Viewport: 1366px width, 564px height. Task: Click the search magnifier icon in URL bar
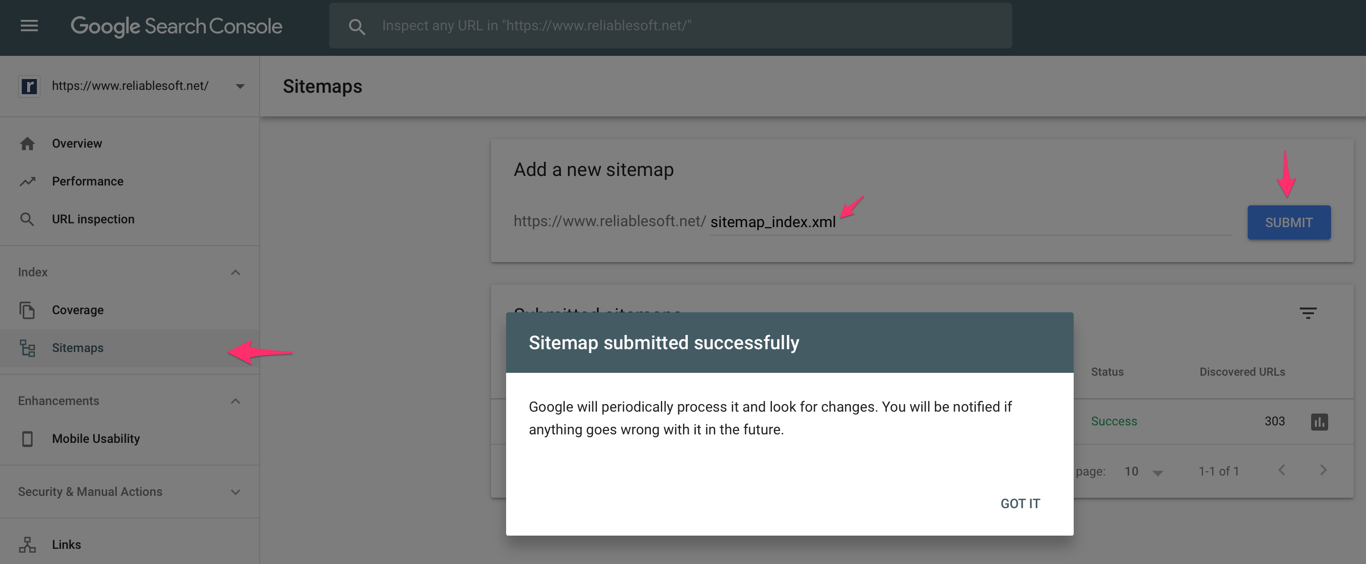(357, 26)
